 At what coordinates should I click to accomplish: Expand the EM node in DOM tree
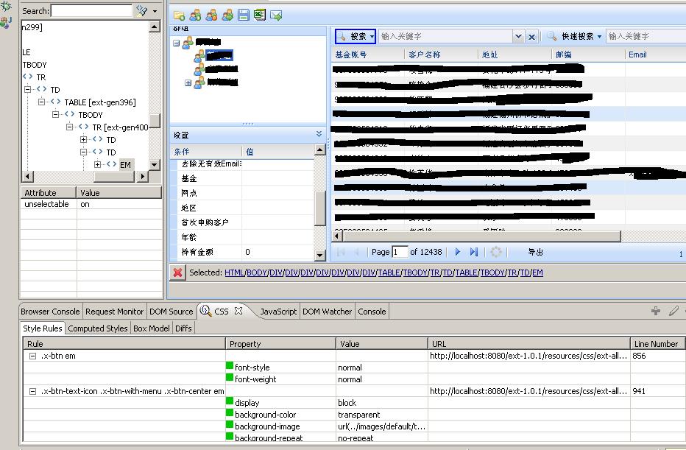pos(98,164)
